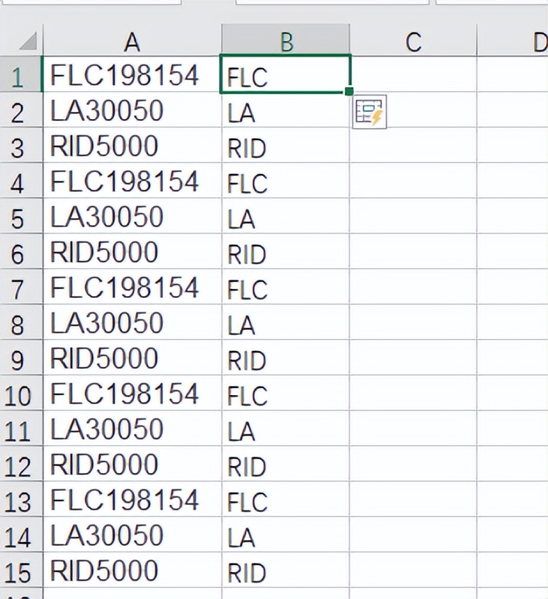Image resolution: width=548 pixels, height=599 pixels.
Task: Click cell B6 containing RID
Action: pos(285,251)
